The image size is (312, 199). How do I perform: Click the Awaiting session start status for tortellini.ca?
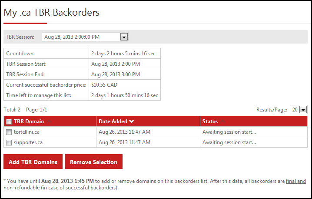pyautogui.click(x=229, y=132)
